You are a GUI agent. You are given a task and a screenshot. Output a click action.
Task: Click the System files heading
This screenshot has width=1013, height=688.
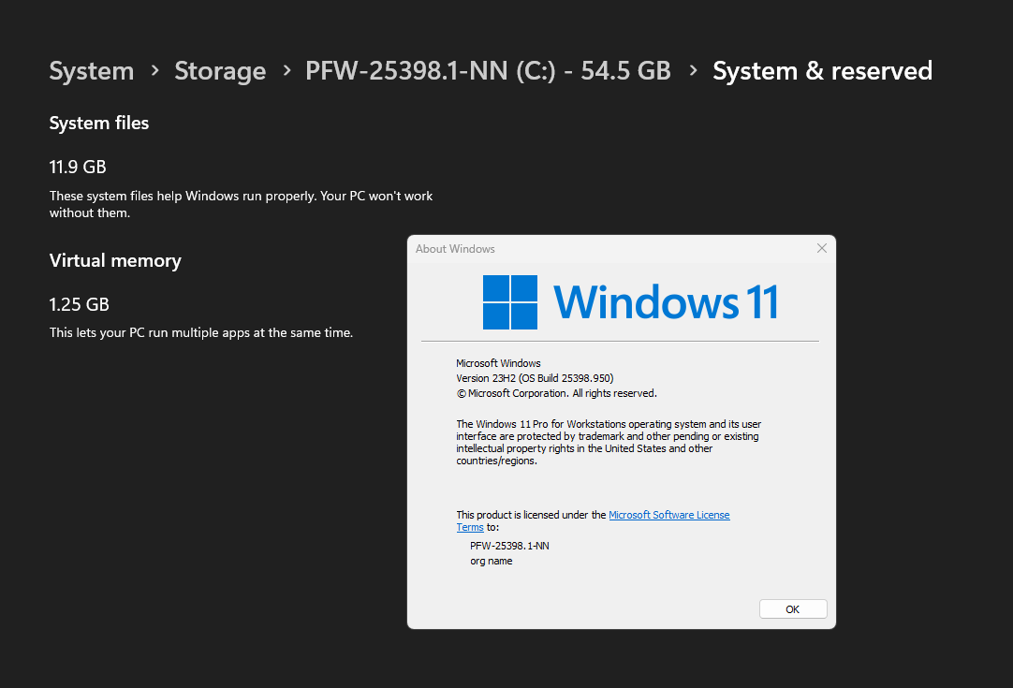pos(99,123)
